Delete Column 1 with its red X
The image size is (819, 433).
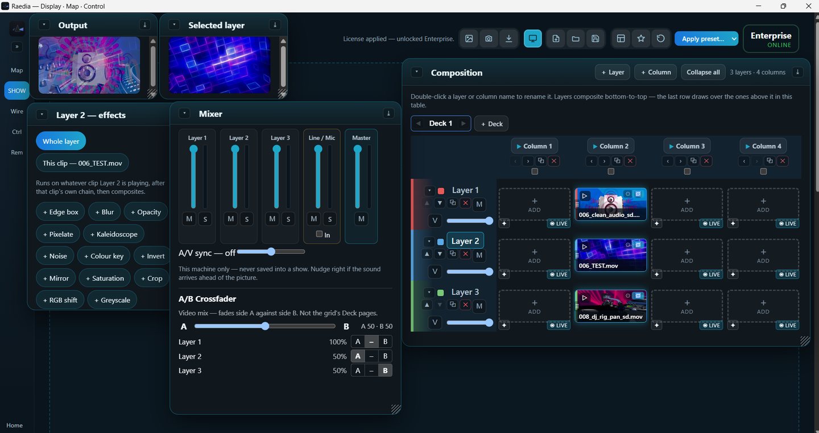(554, 161)
